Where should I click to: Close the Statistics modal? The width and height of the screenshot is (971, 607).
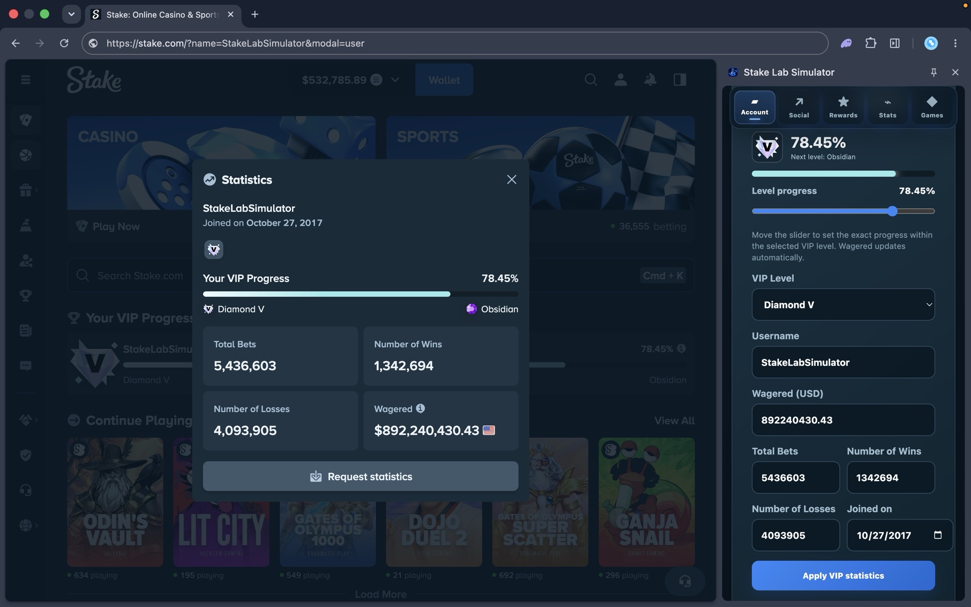[x=511, y=180]
